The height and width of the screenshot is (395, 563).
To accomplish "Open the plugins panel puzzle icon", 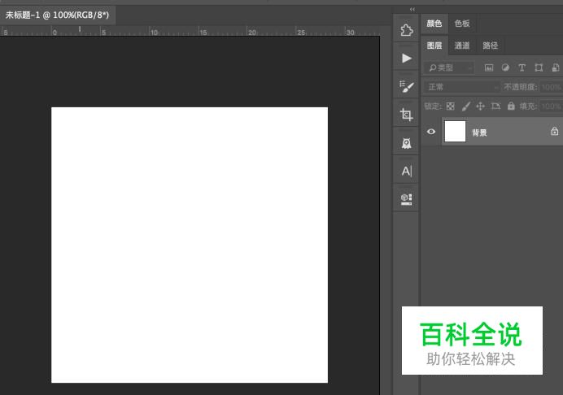I will [x=407, y=30].
